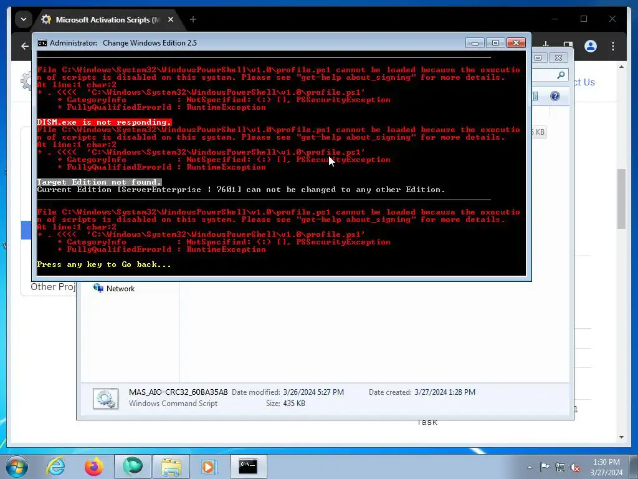Open the taskbar clock showing 1:30 PM
The height and width of the screenshot is (479, 638).
click(x=606, y=467)
